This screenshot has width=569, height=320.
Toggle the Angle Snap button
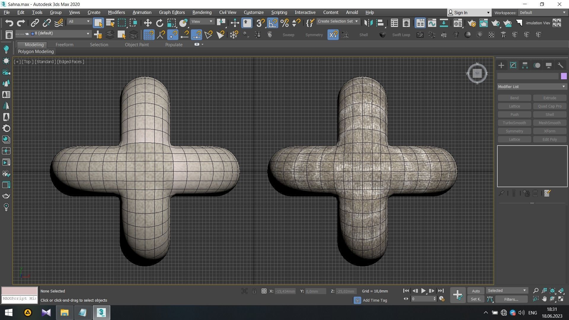pyautogui.click(x=273, y=23)
